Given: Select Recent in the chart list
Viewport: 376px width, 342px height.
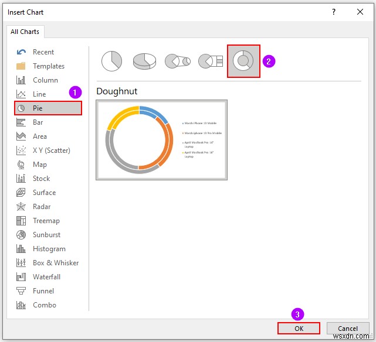Looking at the screenshot, I should coord(43,52).
